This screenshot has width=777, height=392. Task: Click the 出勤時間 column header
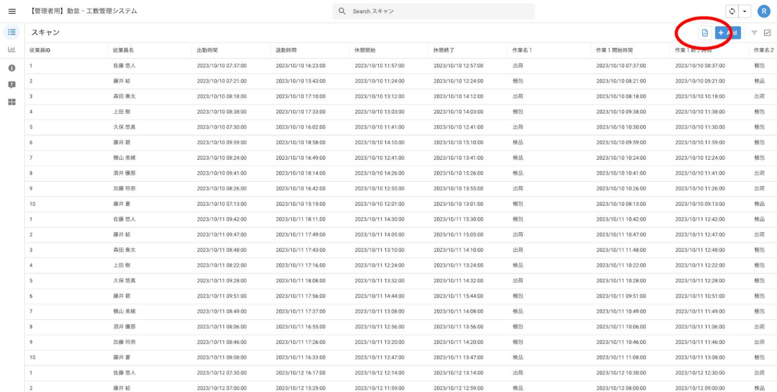click(x=207, y=50)
